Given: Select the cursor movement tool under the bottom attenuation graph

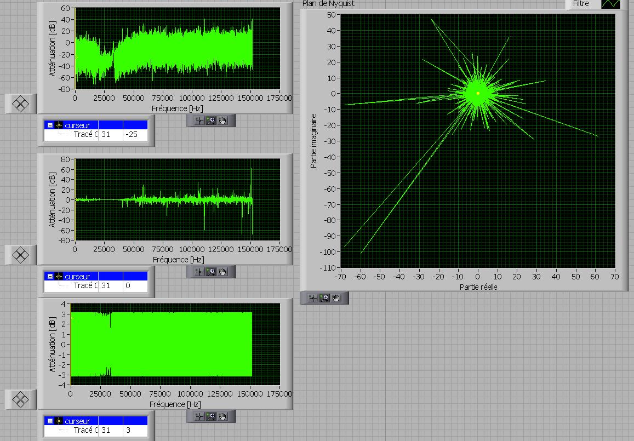Looking at the screenshot, I should coord(199,416).
